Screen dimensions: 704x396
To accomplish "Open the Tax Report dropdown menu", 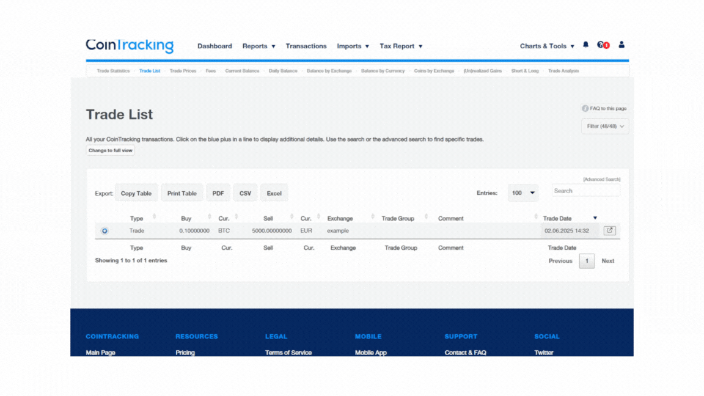I will point(401,46).
